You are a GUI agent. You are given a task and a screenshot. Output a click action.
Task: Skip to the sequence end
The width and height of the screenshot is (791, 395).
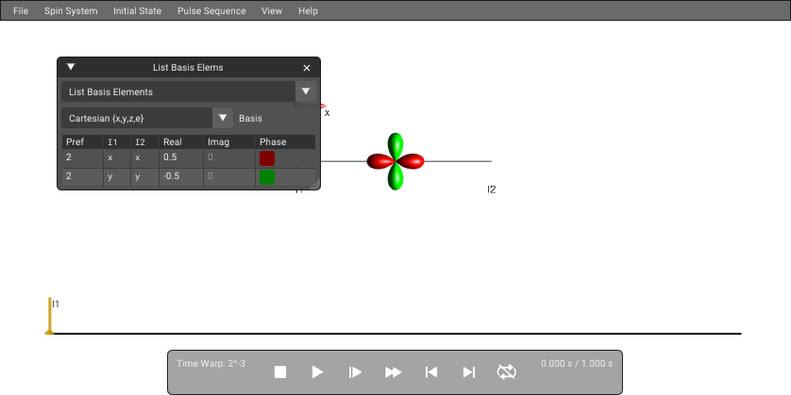tap(468, 372)
